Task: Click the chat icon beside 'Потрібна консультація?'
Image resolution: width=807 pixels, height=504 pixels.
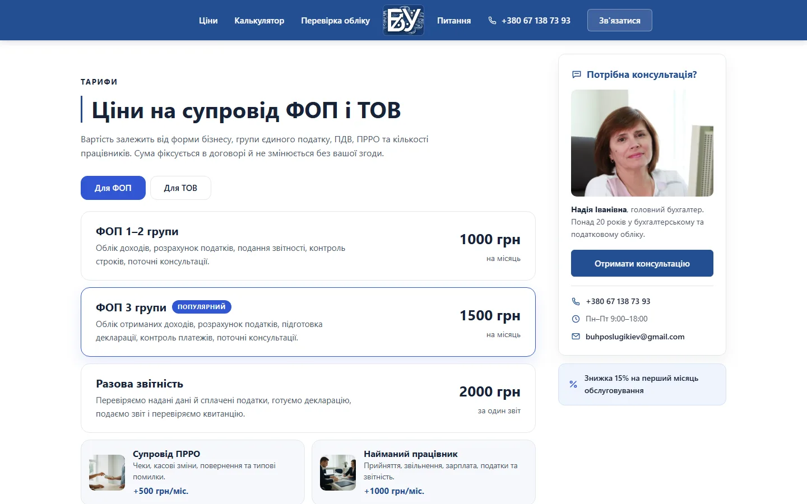Action: [x=576, y=74]
